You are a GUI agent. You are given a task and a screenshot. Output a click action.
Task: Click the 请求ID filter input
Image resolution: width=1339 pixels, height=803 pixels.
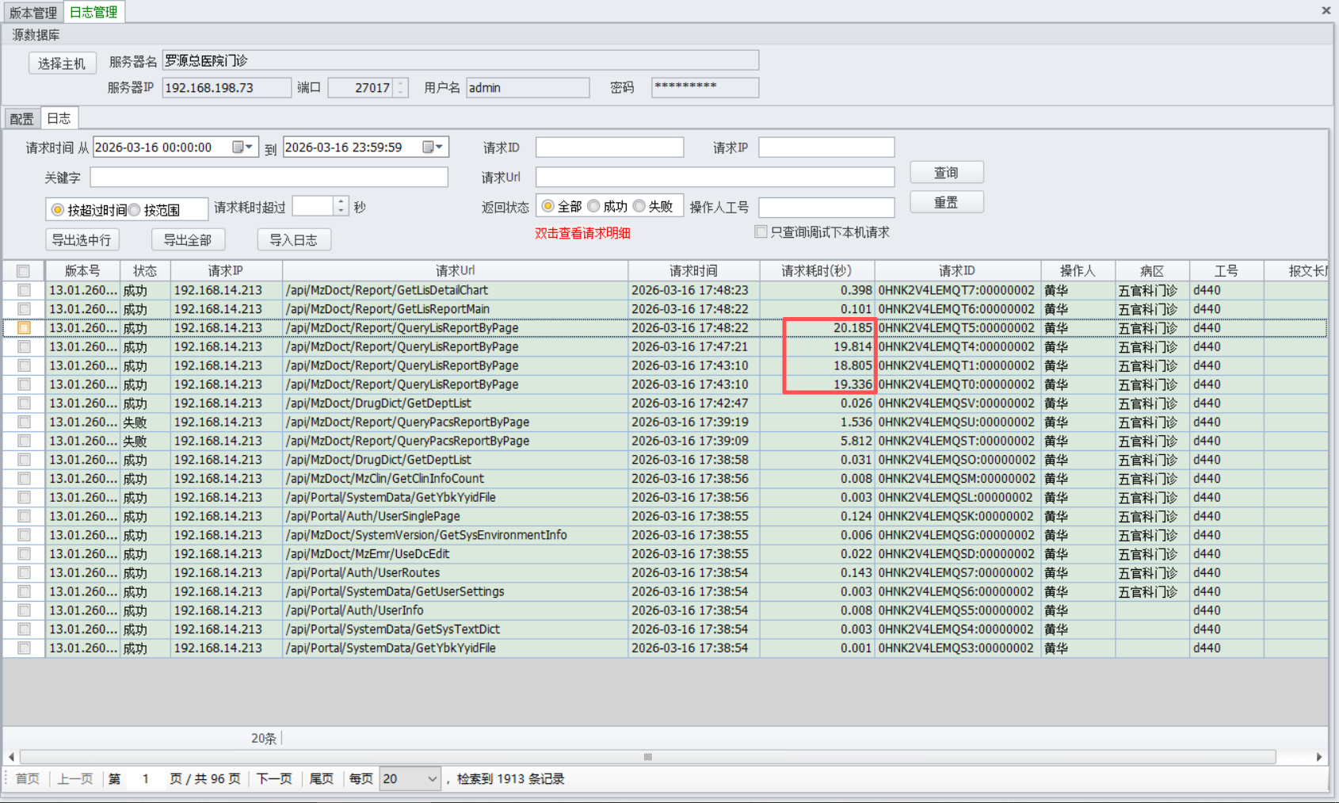click(x=609, y=147)
